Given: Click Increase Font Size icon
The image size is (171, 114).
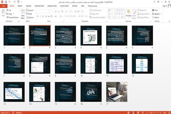Looking at the screenshot, I should click(x=56, y=11).
